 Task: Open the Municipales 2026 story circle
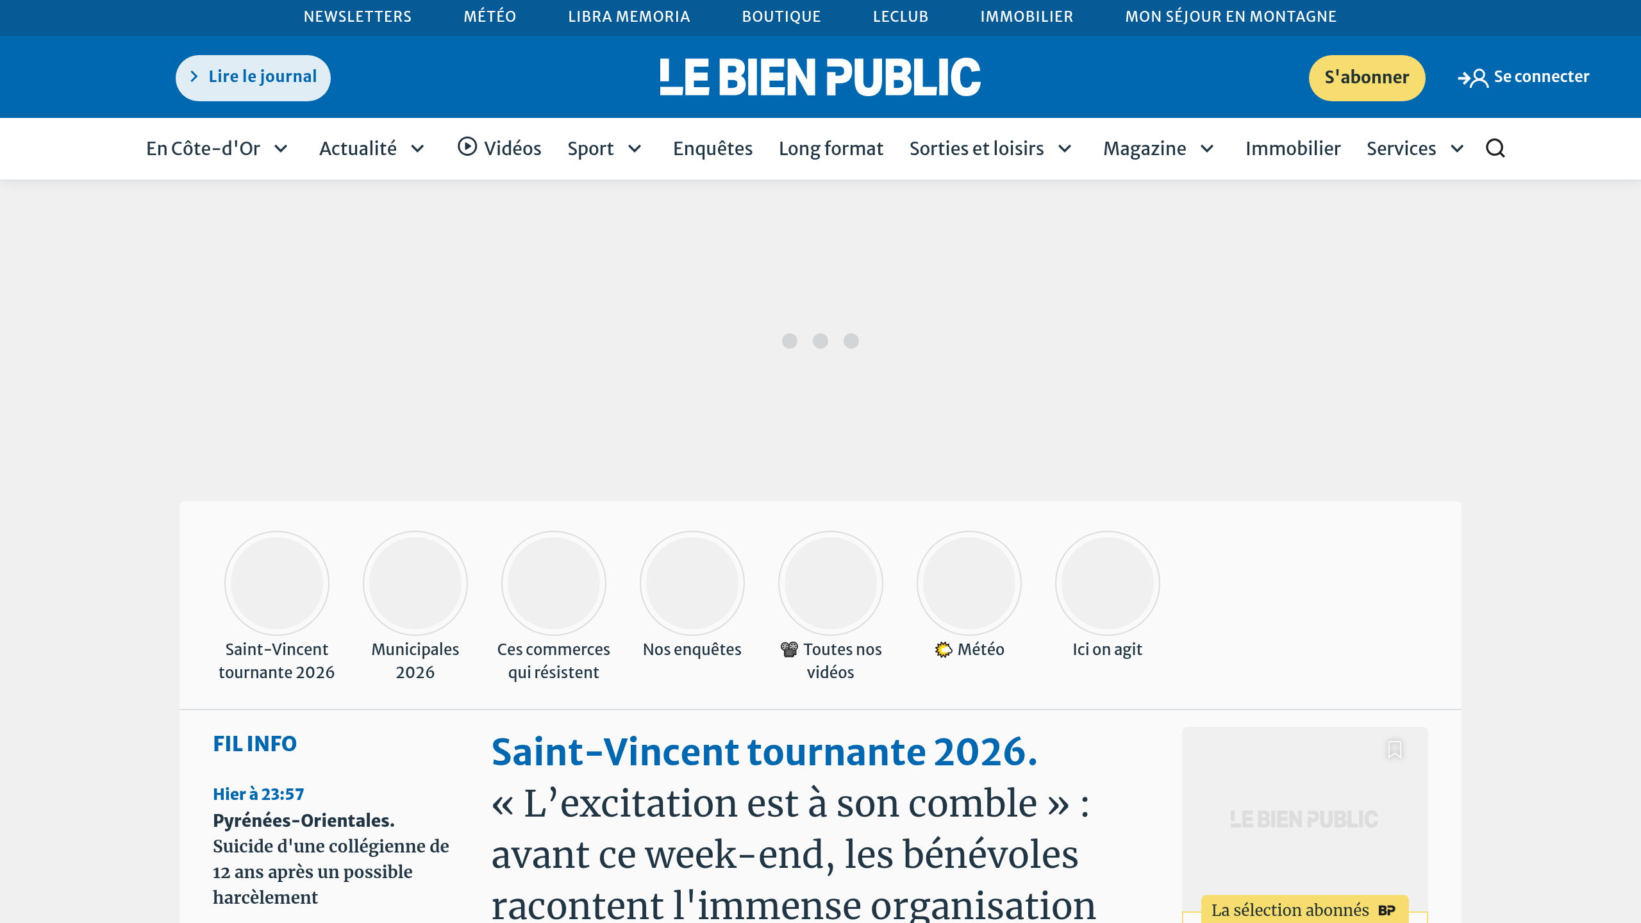(x=415, y=583)
